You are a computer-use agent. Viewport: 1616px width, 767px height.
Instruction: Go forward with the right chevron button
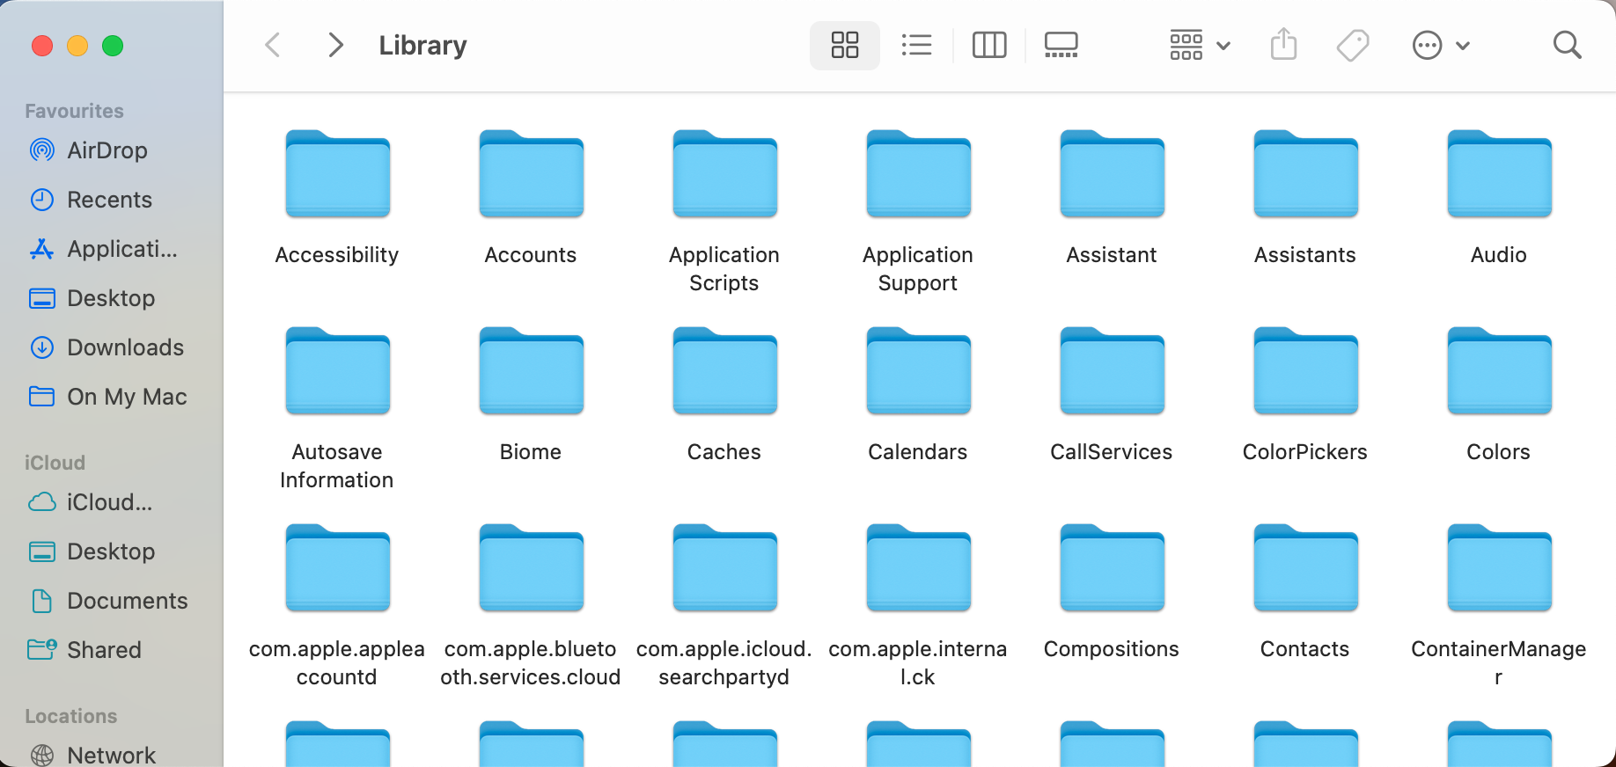(x=335, y=45)
